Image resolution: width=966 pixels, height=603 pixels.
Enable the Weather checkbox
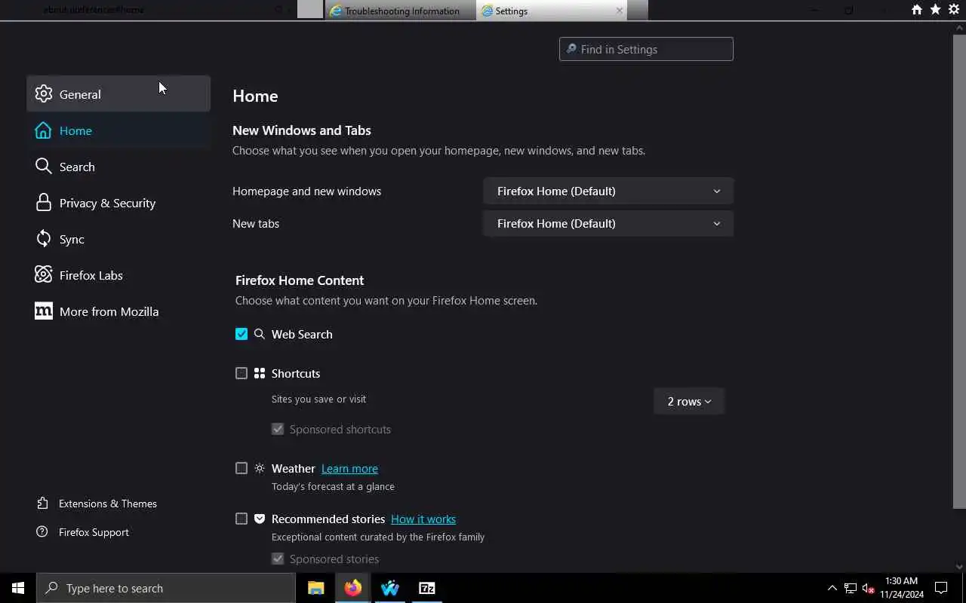241,468
